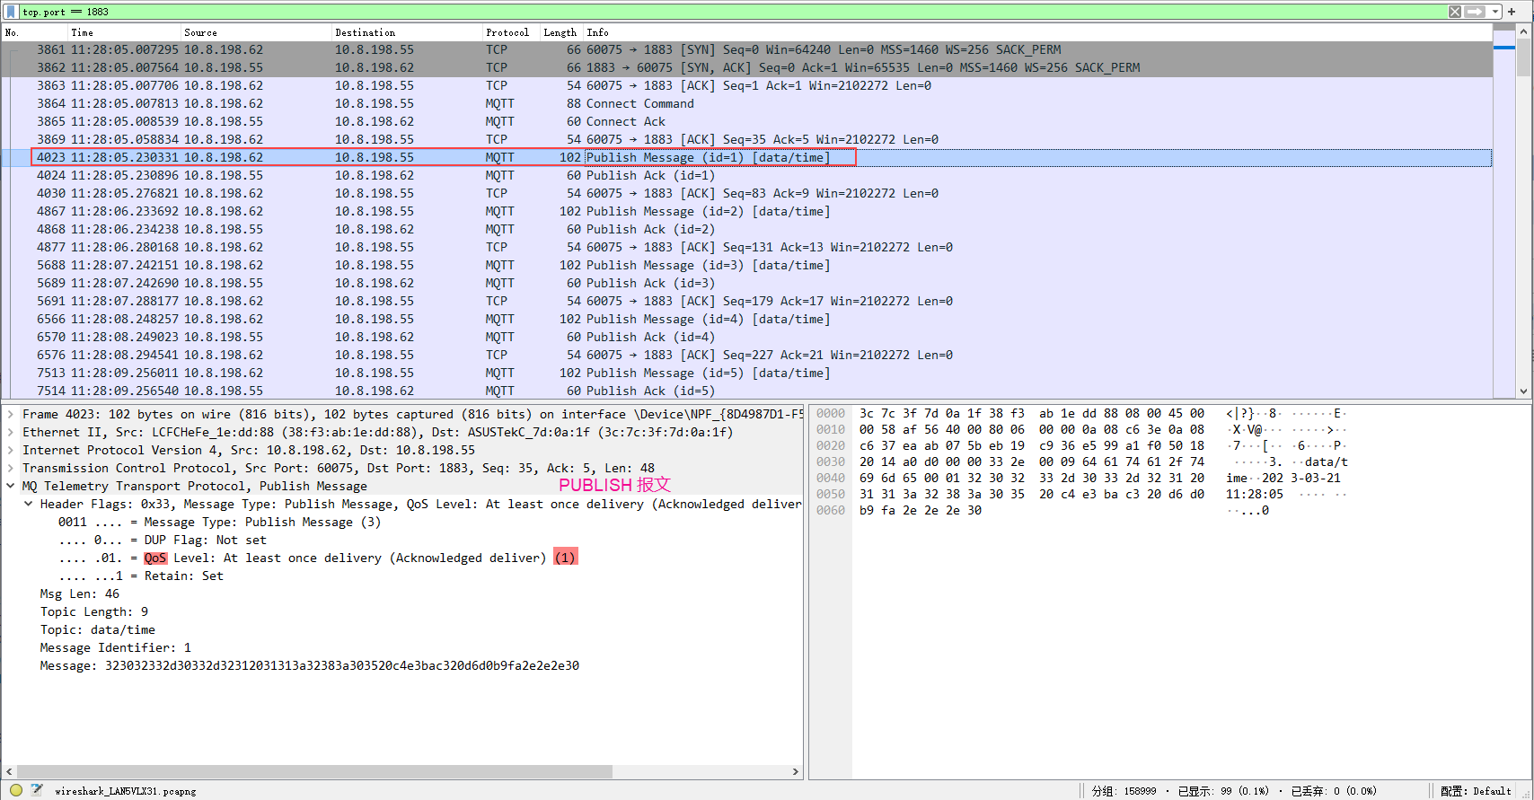This screenshot has width=1534, height=800.
Task: Open expert information via the yellow circle icon
Action: [16, 791]
